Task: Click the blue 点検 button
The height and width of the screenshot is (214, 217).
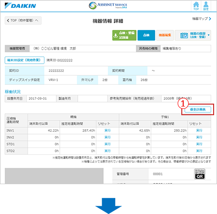Action: 146,35
